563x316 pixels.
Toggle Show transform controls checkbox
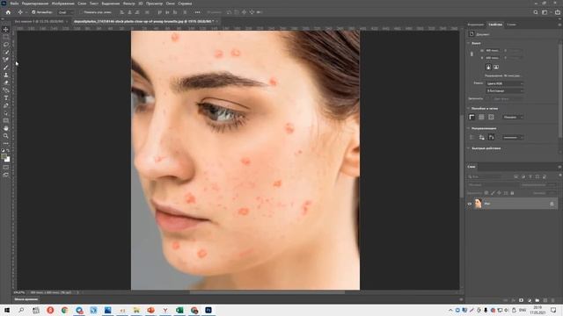(x=82, y=12)
